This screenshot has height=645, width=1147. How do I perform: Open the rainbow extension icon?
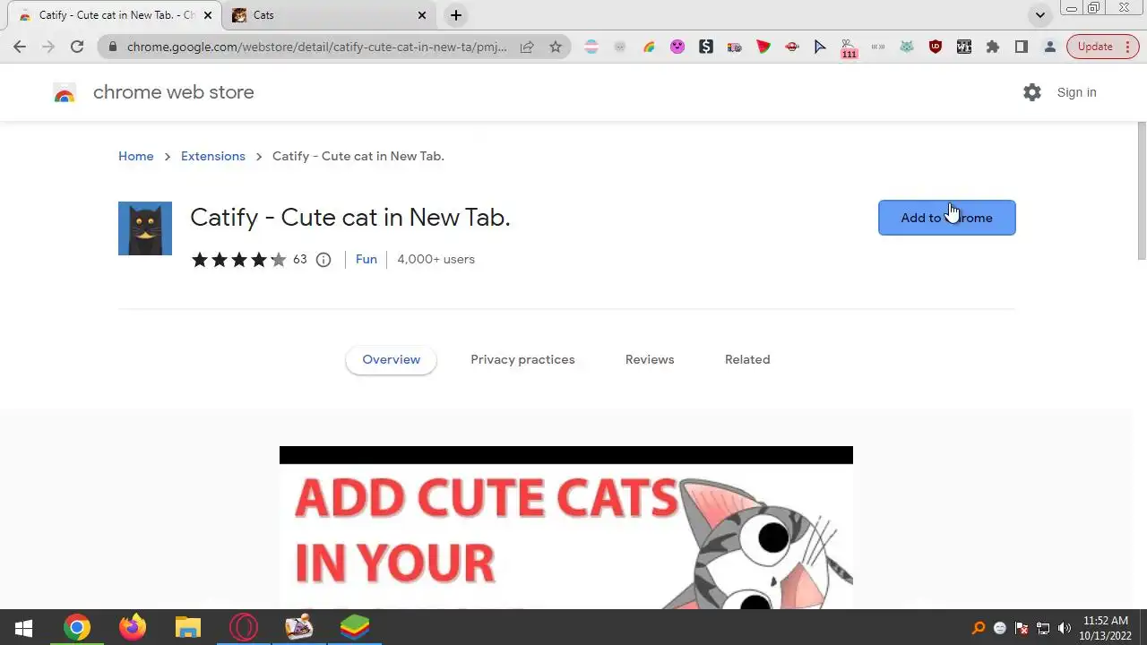click(x=649, y=47)
